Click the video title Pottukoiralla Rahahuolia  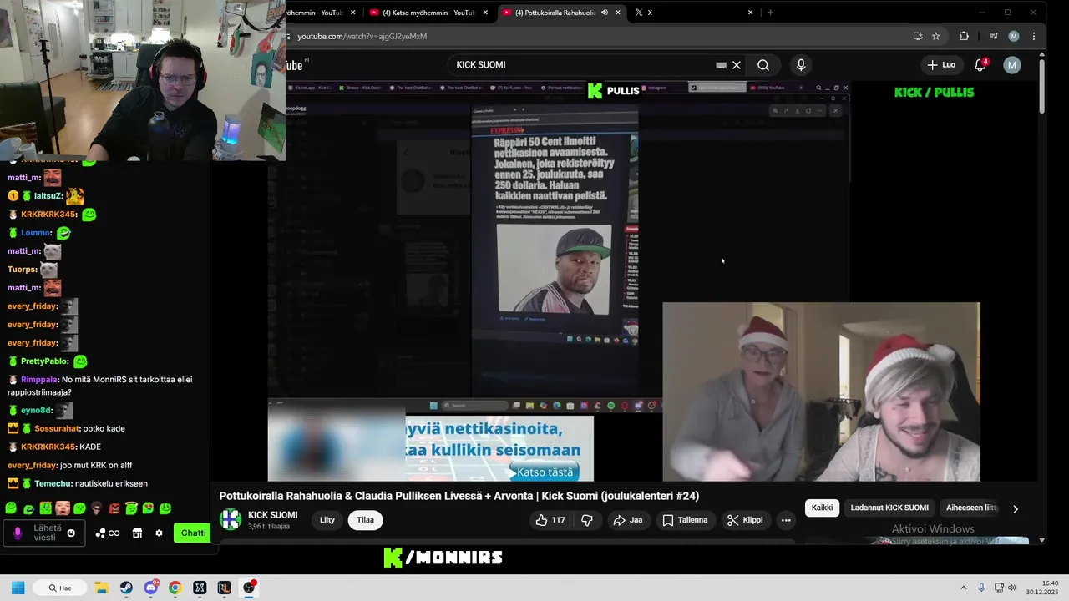(459, 496)
